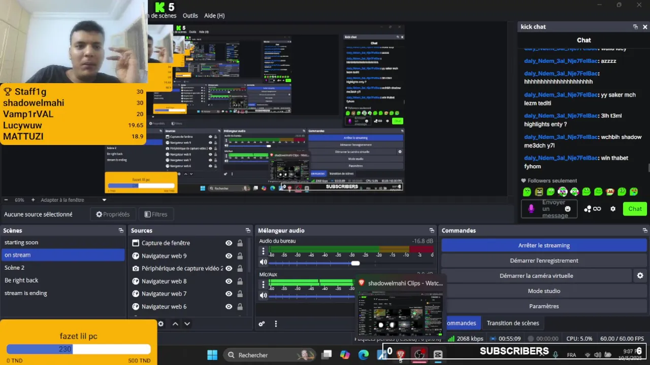This screenshot has height=365, width=650.
Task: Click the purple microphone icon in chat
Action: click(x=531, y=209)
